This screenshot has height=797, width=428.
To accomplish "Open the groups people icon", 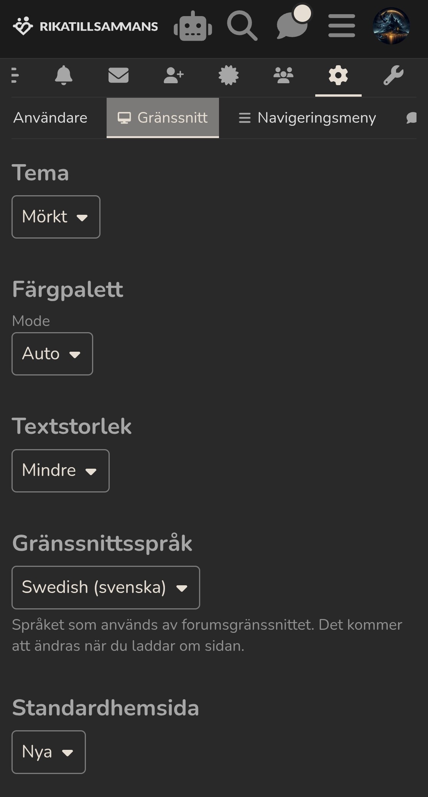I will [283, 75].
